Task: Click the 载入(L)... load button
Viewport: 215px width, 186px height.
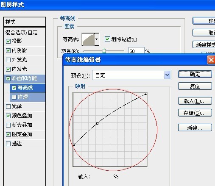Action: point(195,101)
